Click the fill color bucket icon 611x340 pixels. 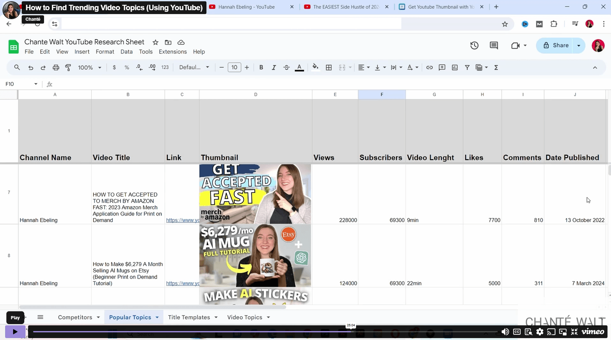[315, 68]
